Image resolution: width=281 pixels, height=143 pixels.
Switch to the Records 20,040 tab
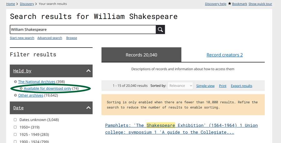[141, 55]
